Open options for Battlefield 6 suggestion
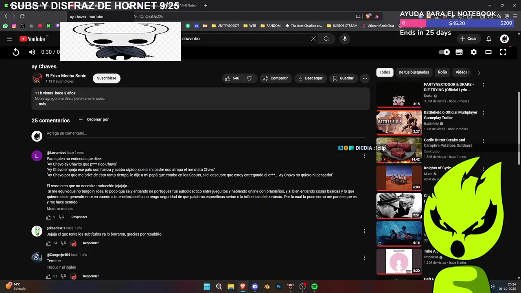 pyautogui.click(x=483, y=113)
